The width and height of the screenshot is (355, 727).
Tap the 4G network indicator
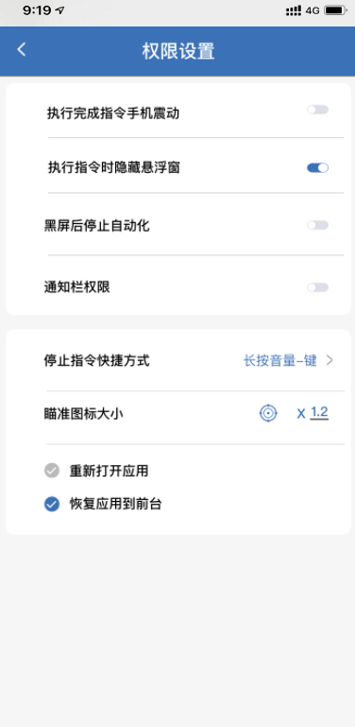tap(313, 10)
